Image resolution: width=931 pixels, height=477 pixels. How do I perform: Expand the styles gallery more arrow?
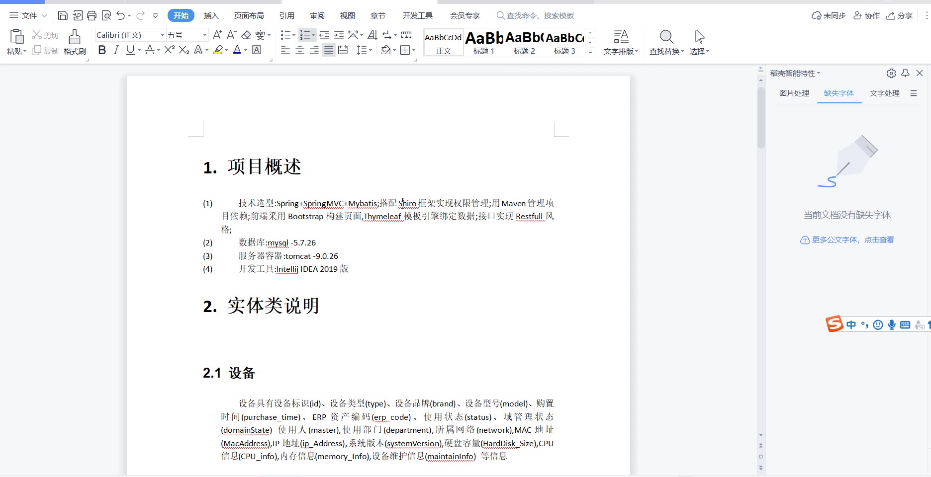click(x=590, y=51)
